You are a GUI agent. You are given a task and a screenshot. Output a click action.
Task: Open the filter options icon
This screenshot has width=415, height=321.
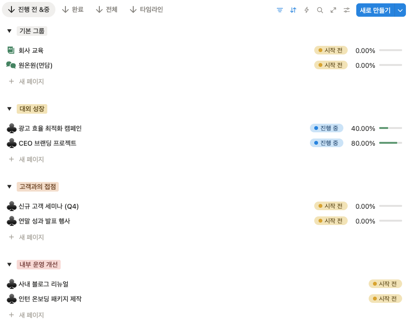pos(279,10)
